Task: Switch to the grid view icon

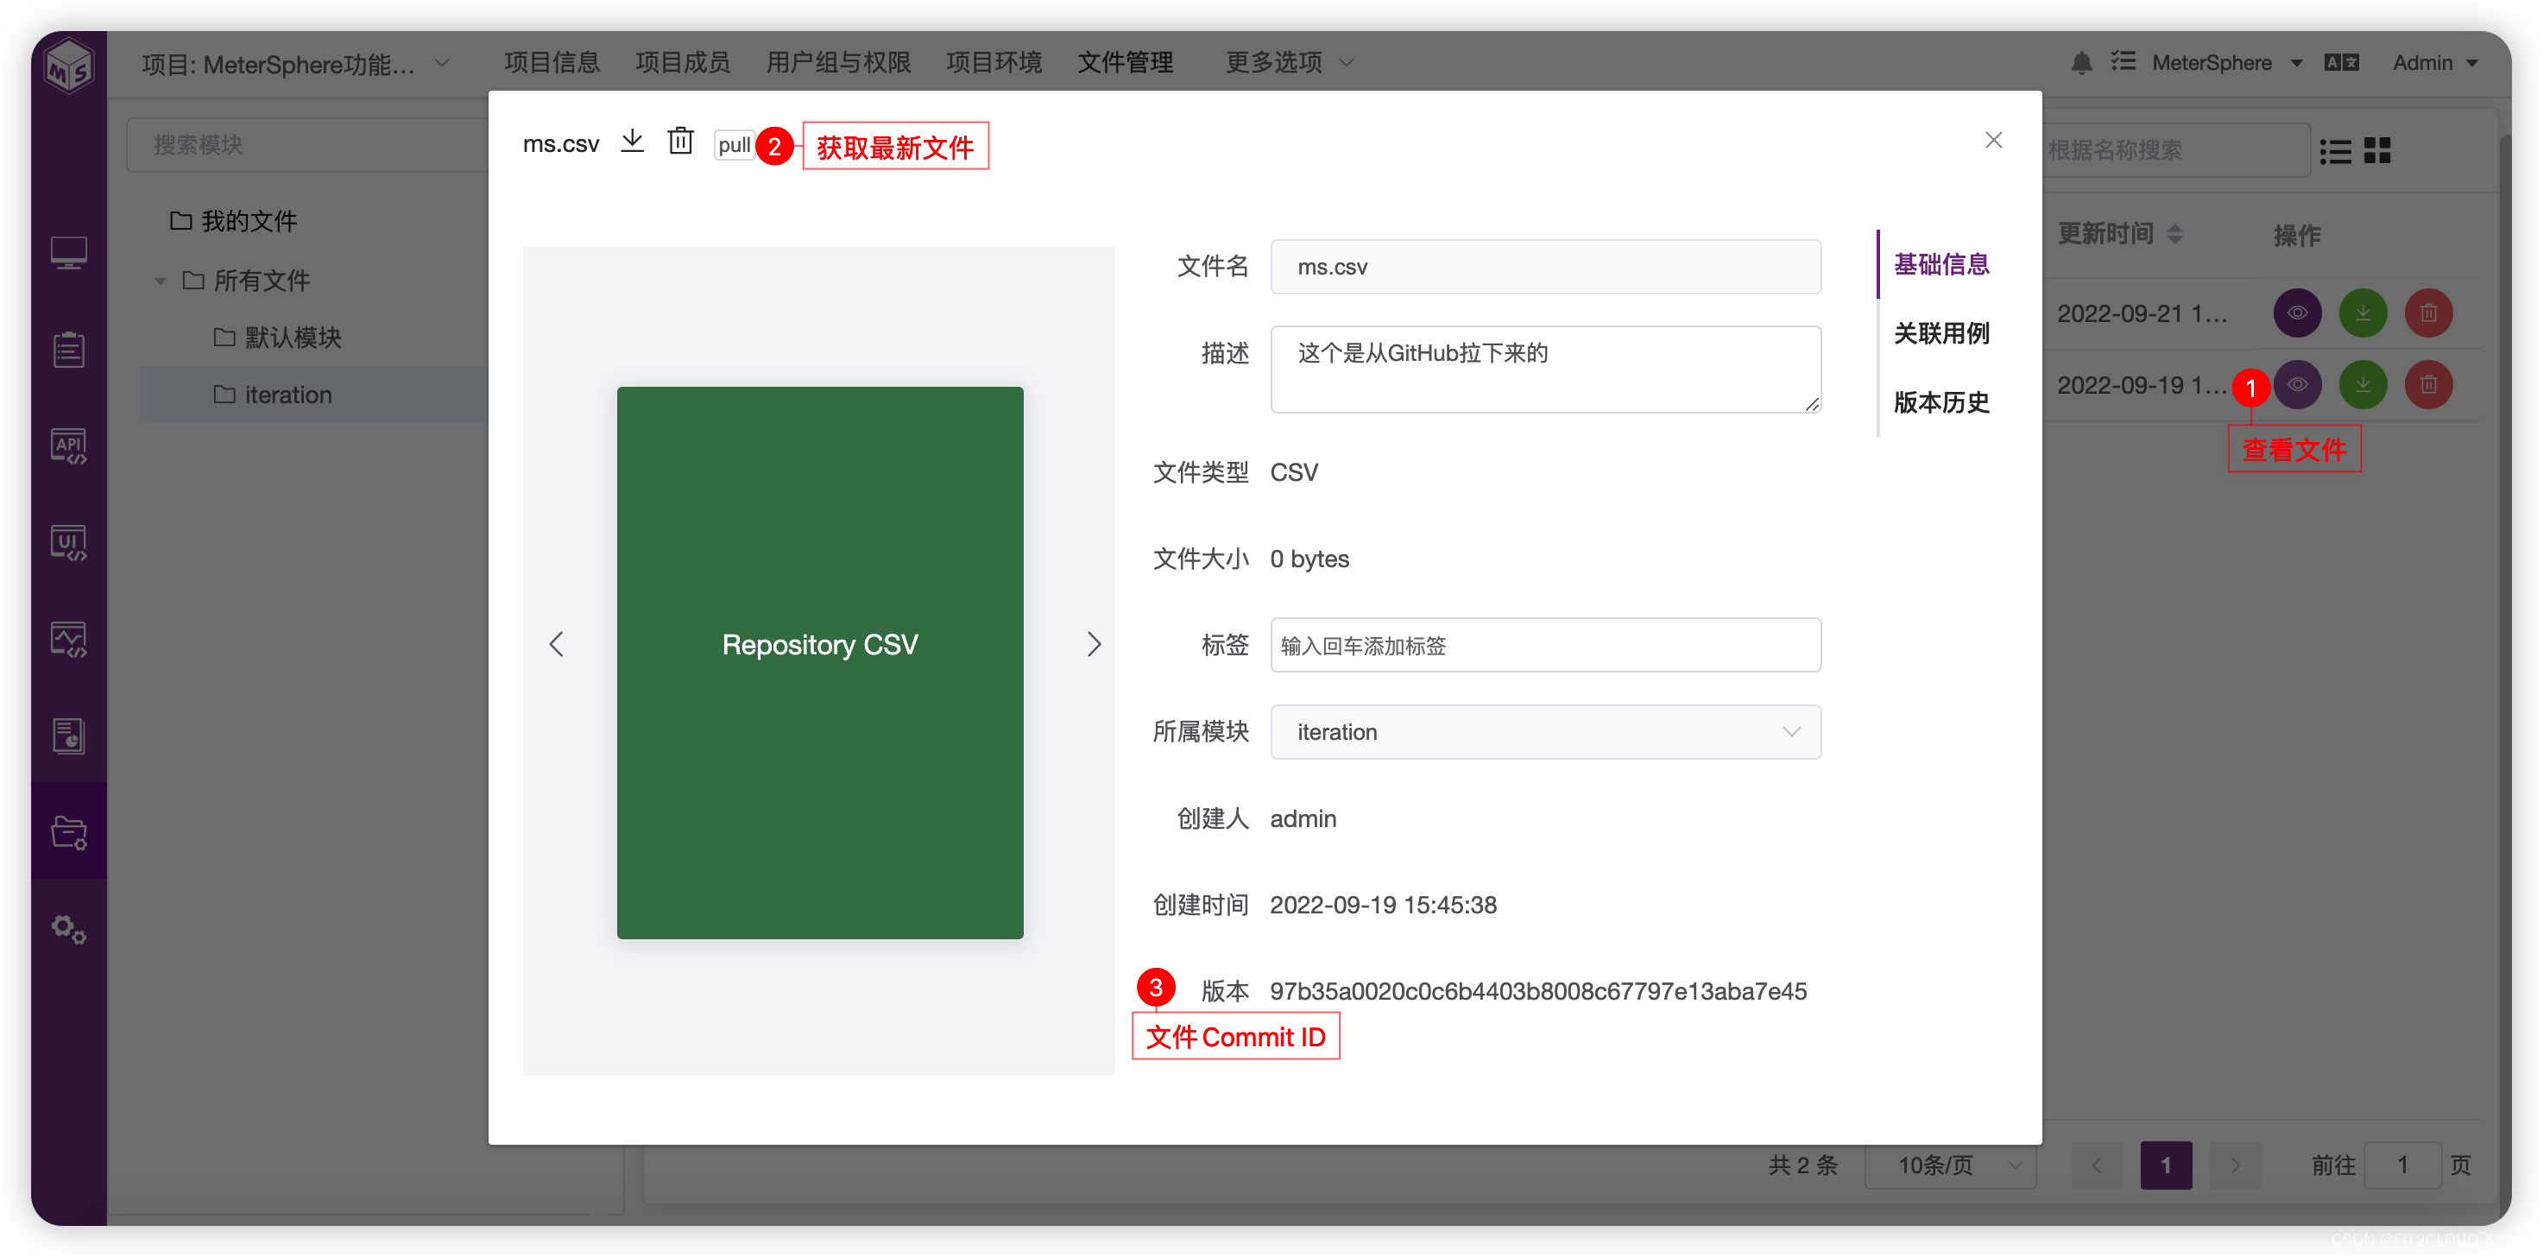Action: [2377, 151]
